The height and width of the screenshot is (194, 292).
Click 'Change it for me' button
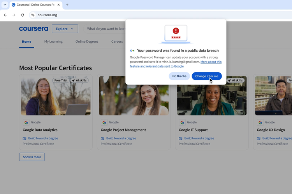[x=207, y=76]
